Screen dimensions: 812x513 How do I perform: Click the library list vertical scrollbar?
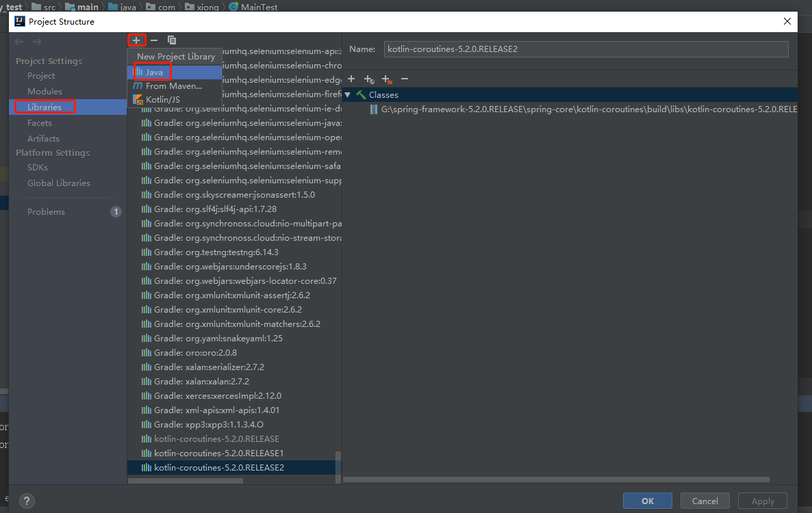pyautogui.click(x=338, y=467)
